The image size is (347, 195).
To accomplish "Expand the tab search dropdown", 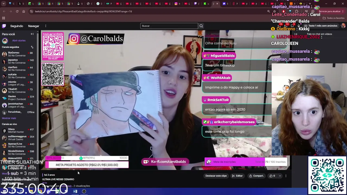I will coord(4,4).
